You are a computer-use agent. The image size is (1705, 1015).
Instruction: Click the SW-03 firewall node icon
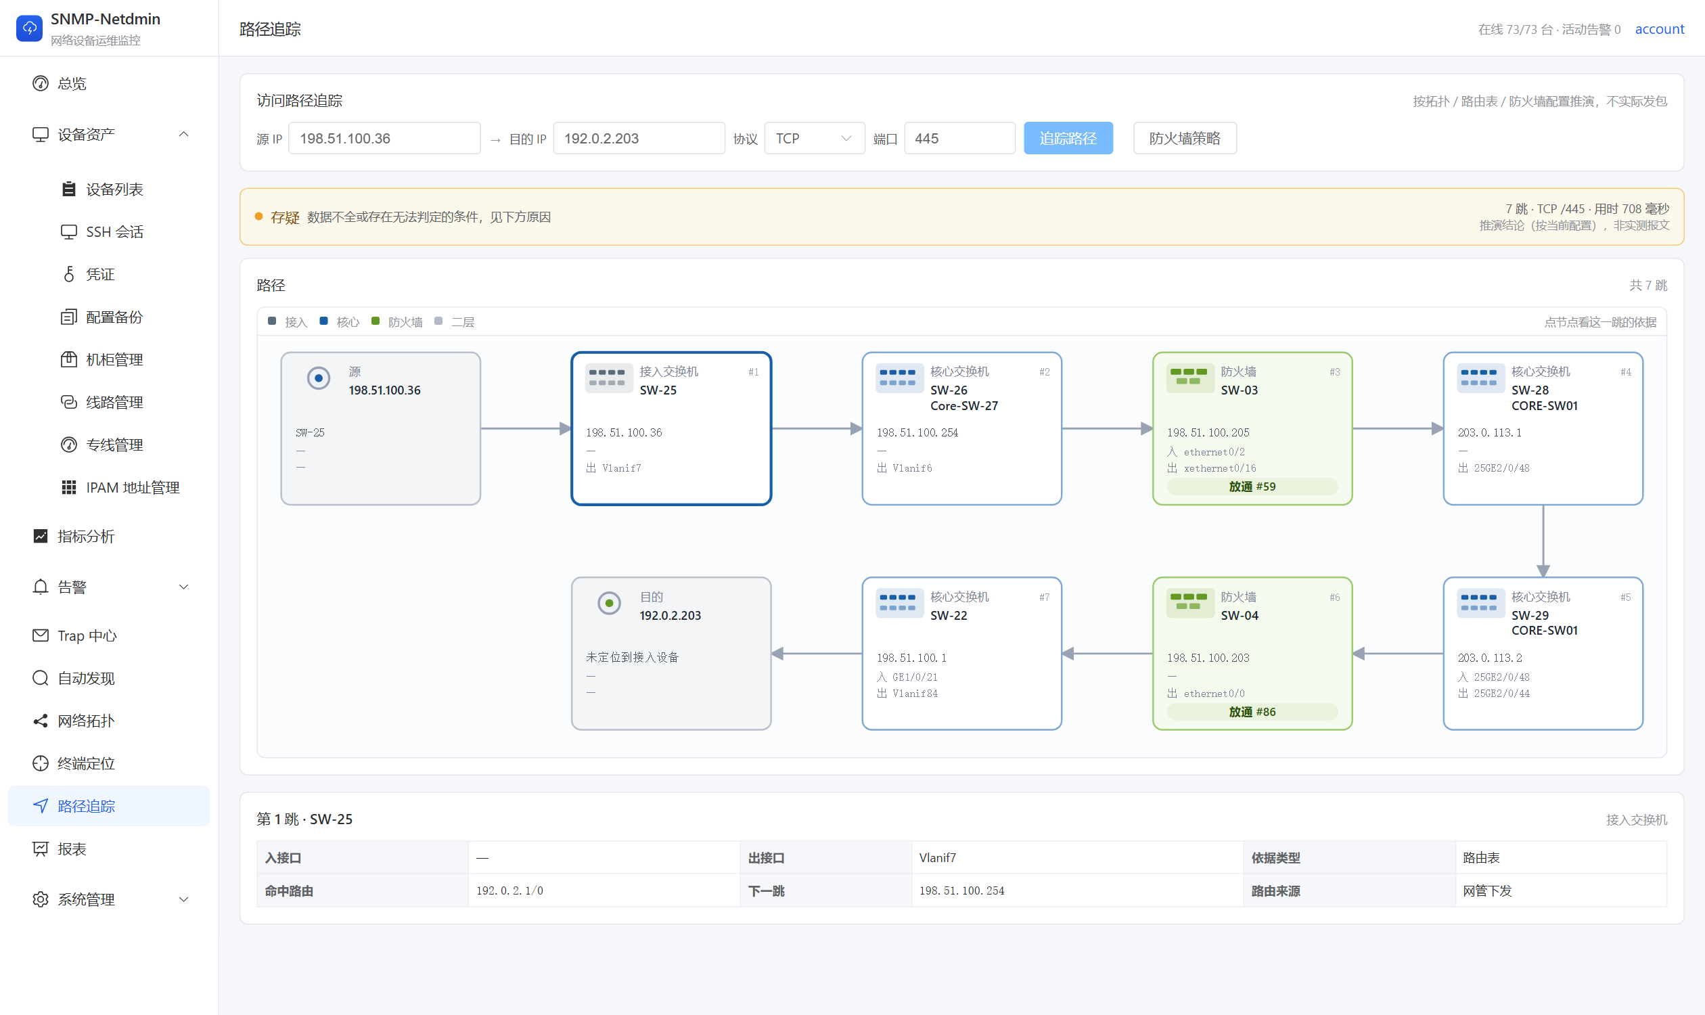[x=1189, y=378]
